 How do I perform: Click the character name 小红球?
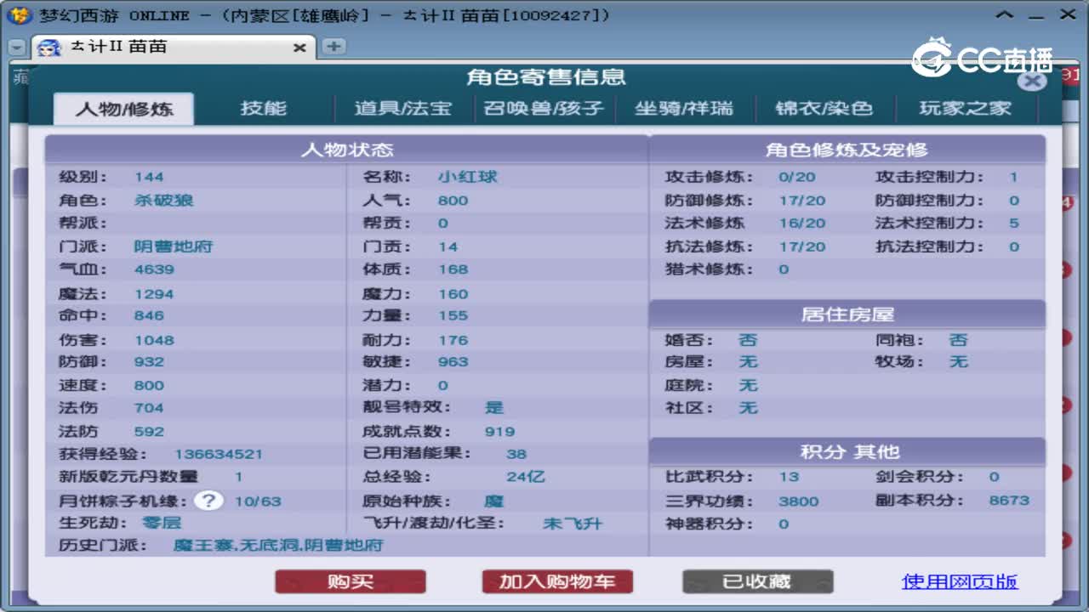pos(468,177)
